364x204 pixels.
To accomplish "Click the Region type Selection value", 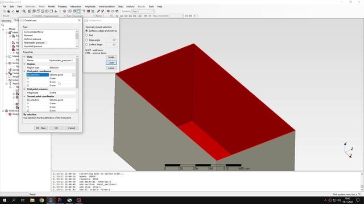I will 62,67.
